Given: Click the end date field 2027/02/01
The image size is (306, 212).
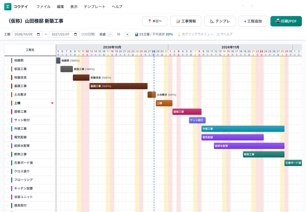Looking at the screenshot, I should pyautogui.click(x=64, y=34).
